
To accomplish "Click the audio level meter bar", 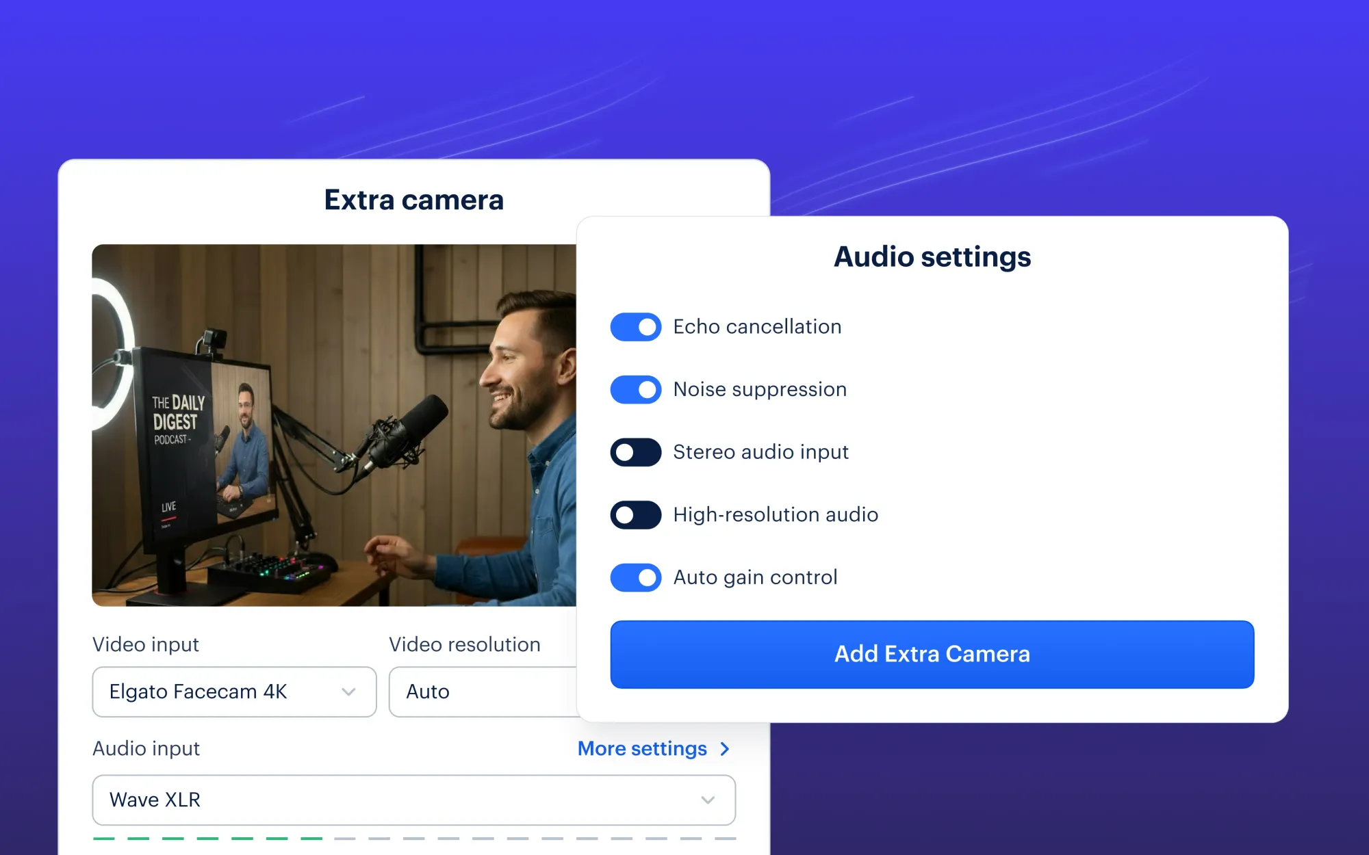I will tap(413, 838).
